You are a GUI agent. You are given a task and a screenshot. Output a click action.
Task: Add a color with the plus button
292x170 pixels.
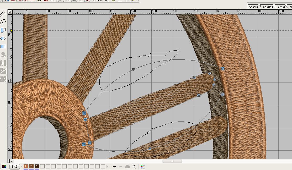pyautogui.click(x=114, y=166)
